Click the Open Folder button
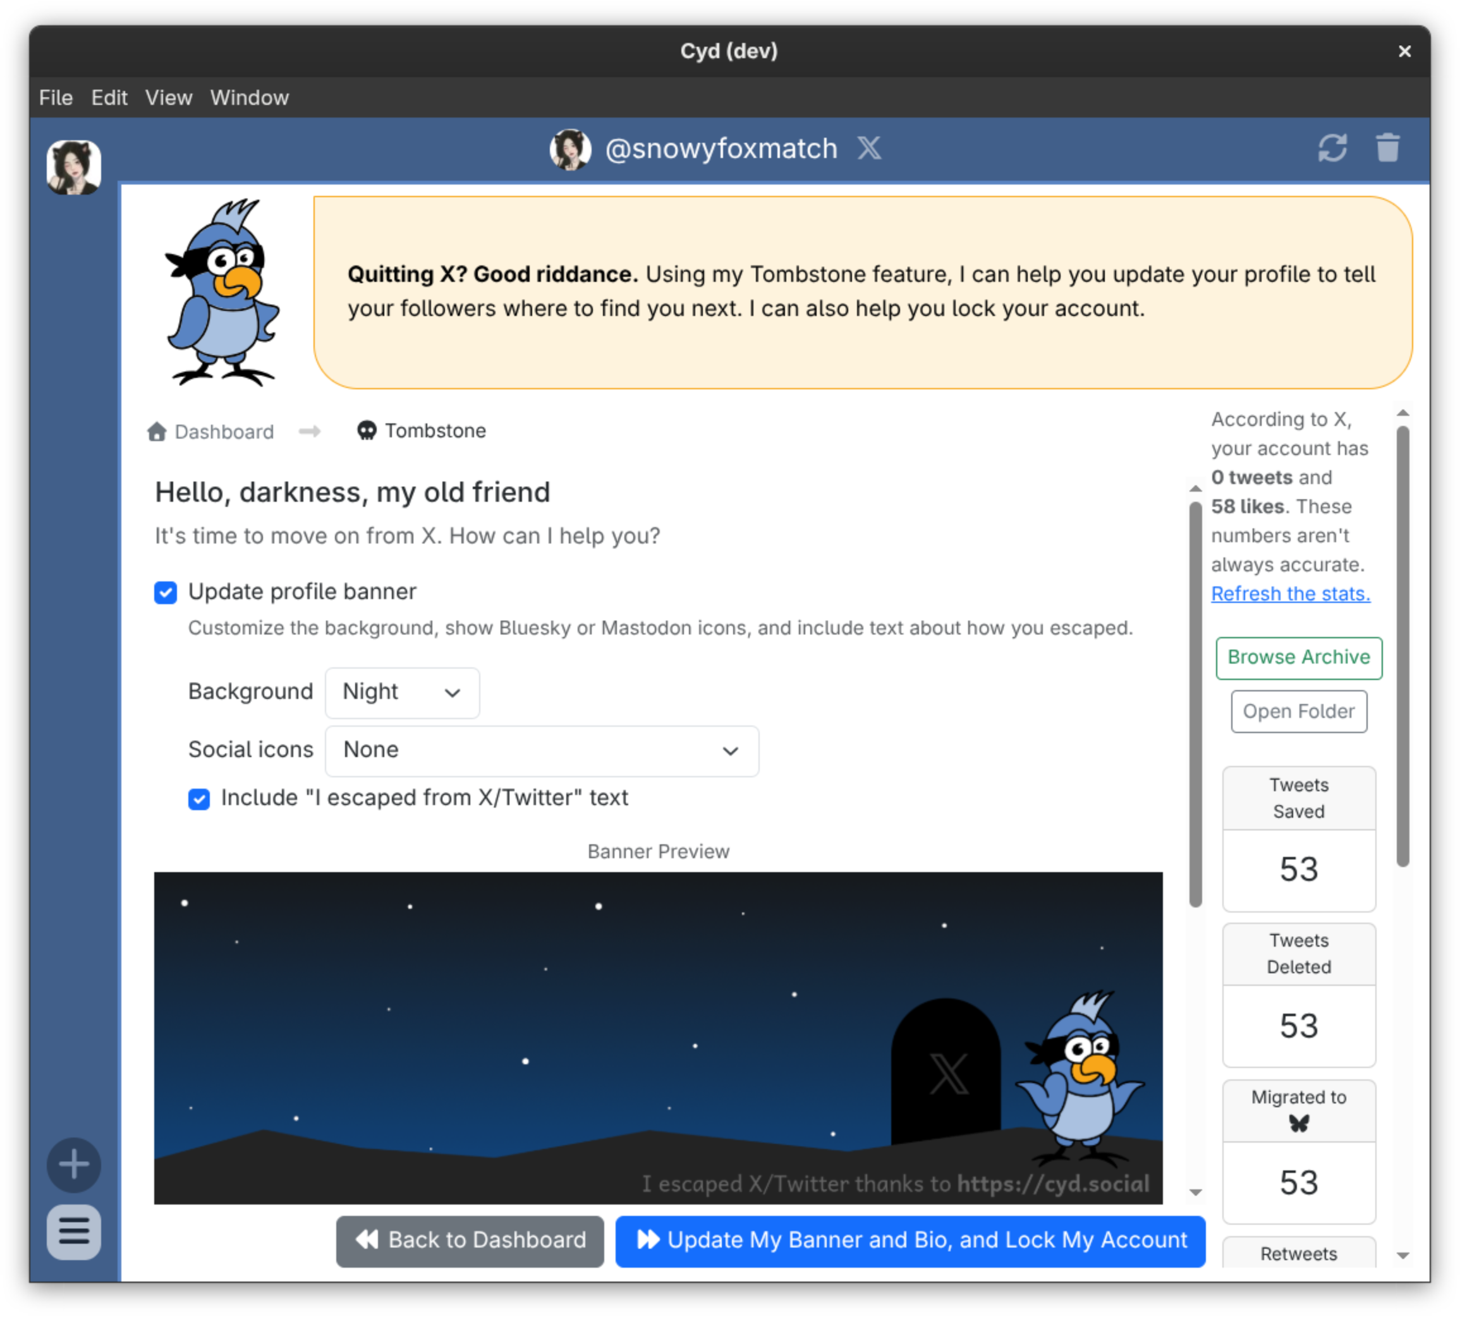The height and width of the screenshot is (1317, 1460). 1299,712
